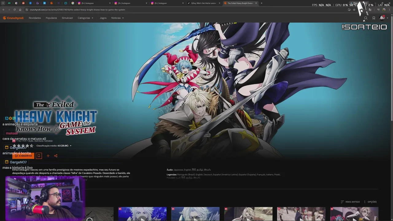393x221 pixels.
Task: Change episode sorting via MAIS ANTIGO
Action: [x=350, y=202]
